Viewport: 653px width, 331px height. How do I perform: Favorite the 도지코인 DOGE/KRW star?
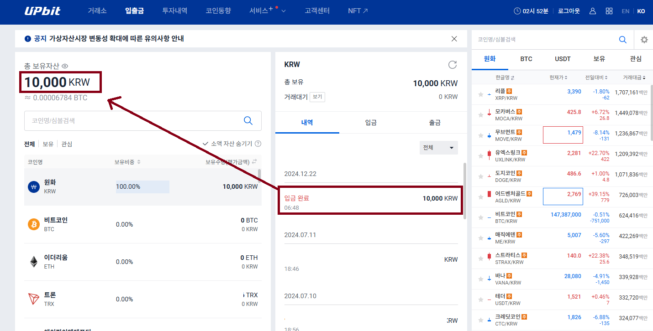coord(480,176)
